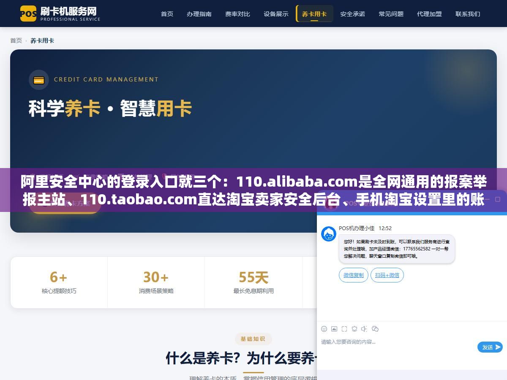Image resolution: width=507 pixels, height=380 pixels.
Task: Open the emoji picker in the chat toolbar
Action: tap(324, 329)
